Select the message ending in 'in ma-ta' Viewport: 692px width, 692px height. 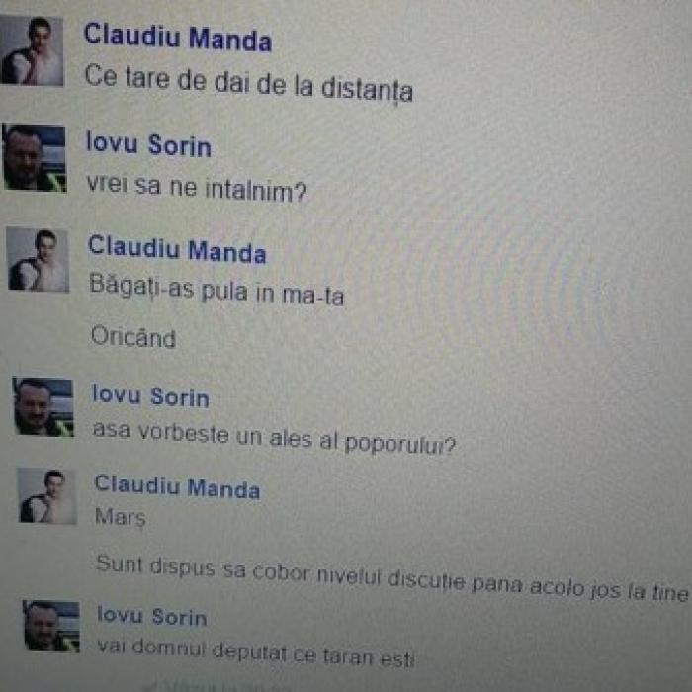[x=216, y=290]
